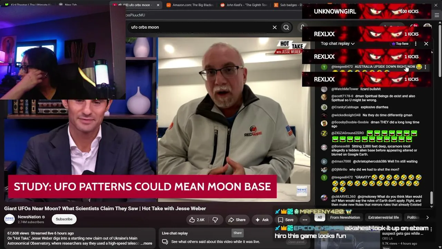Viewport: 442px width, 249px height.
Task: Click the live chat panel scrollbar thumb
Action: [431, 198]
